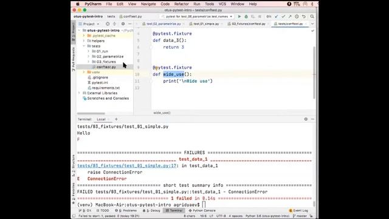Open the Navigate menu
The image size is (389, 219).
[148, 4]
